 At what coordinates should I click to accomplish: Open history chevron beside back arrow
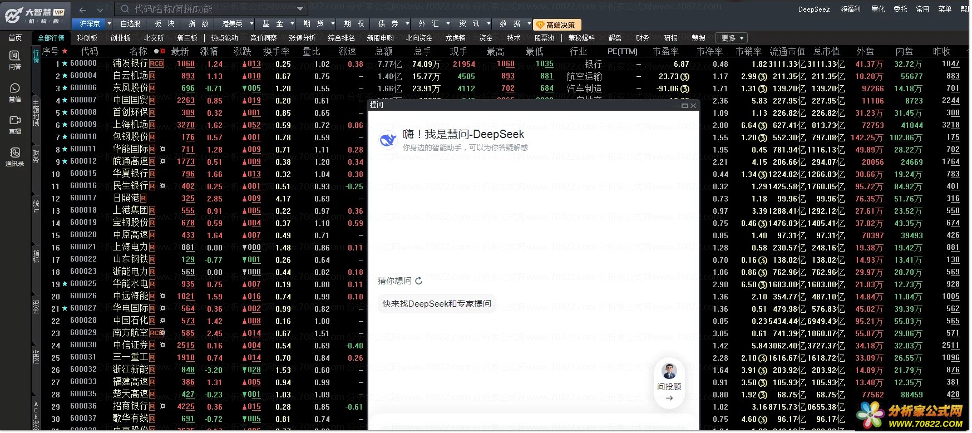[100, 10]
